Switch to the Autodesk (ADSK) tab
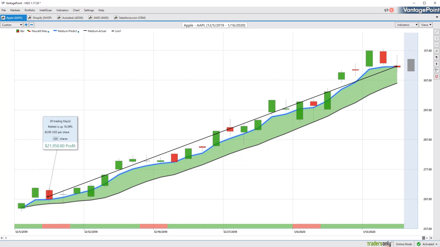440x247 pixels. (x=70, y=18)
